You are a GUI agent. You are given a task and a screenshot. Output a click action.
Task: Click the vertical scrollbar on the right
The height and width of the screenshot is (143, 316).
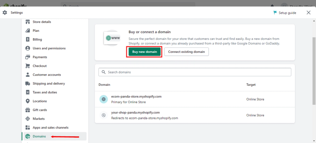pos(314,71)
